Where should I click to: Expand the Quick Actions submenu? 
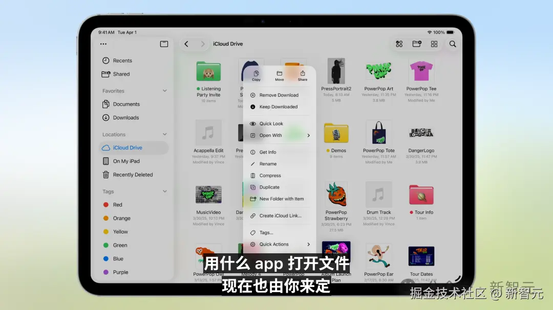coord(280,244)
